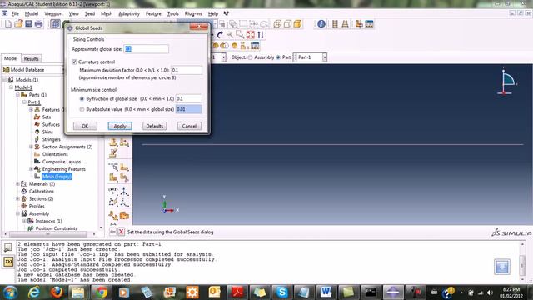Select By fraction of global size option
The height and width of the screenshot is (300, 533).
click(82, 98)
